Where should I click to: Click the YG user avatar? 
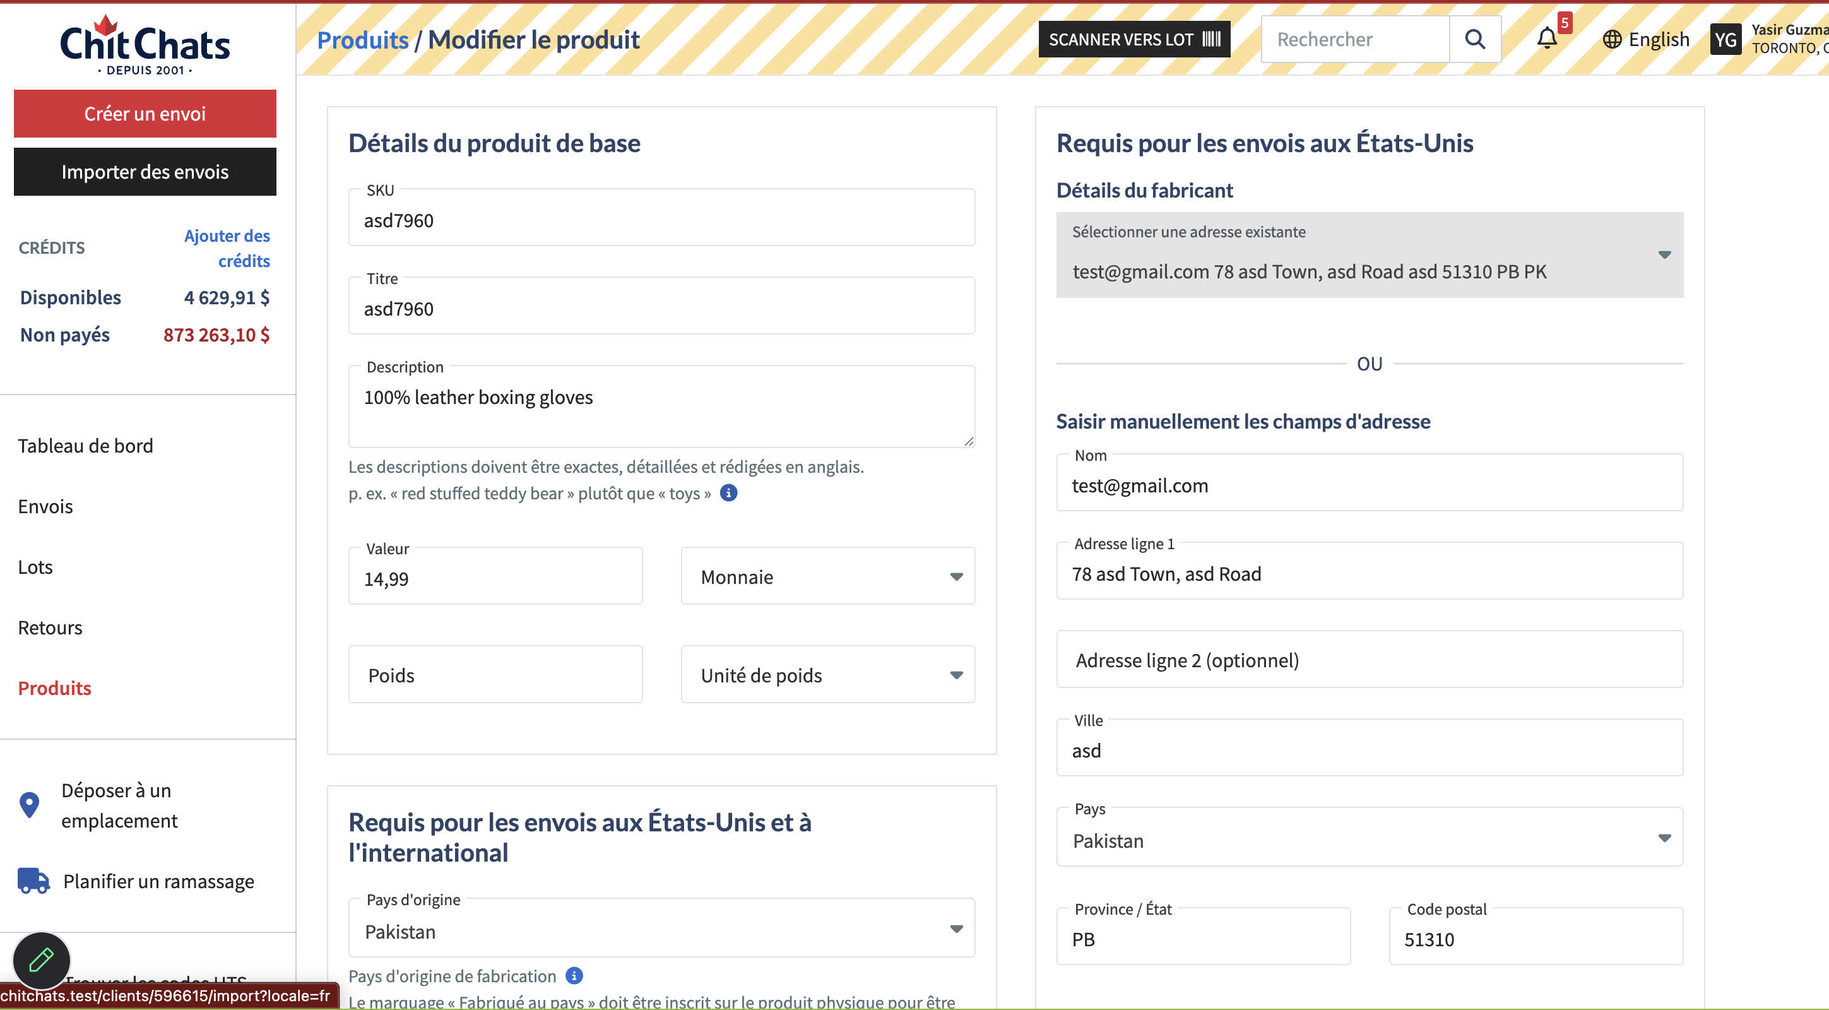coord(1725,39)
